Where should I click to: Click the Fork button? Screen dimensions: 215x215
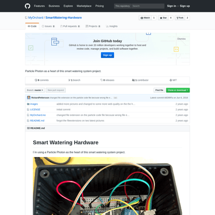click(180, 18)
